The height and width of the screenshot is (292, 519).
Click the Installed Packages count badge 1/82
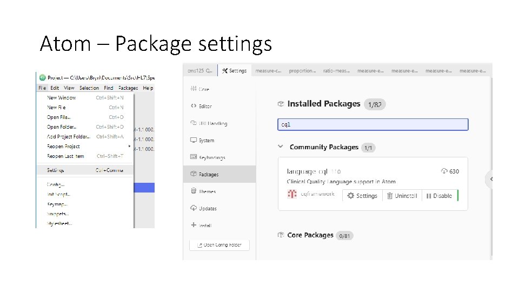point(375,104)
